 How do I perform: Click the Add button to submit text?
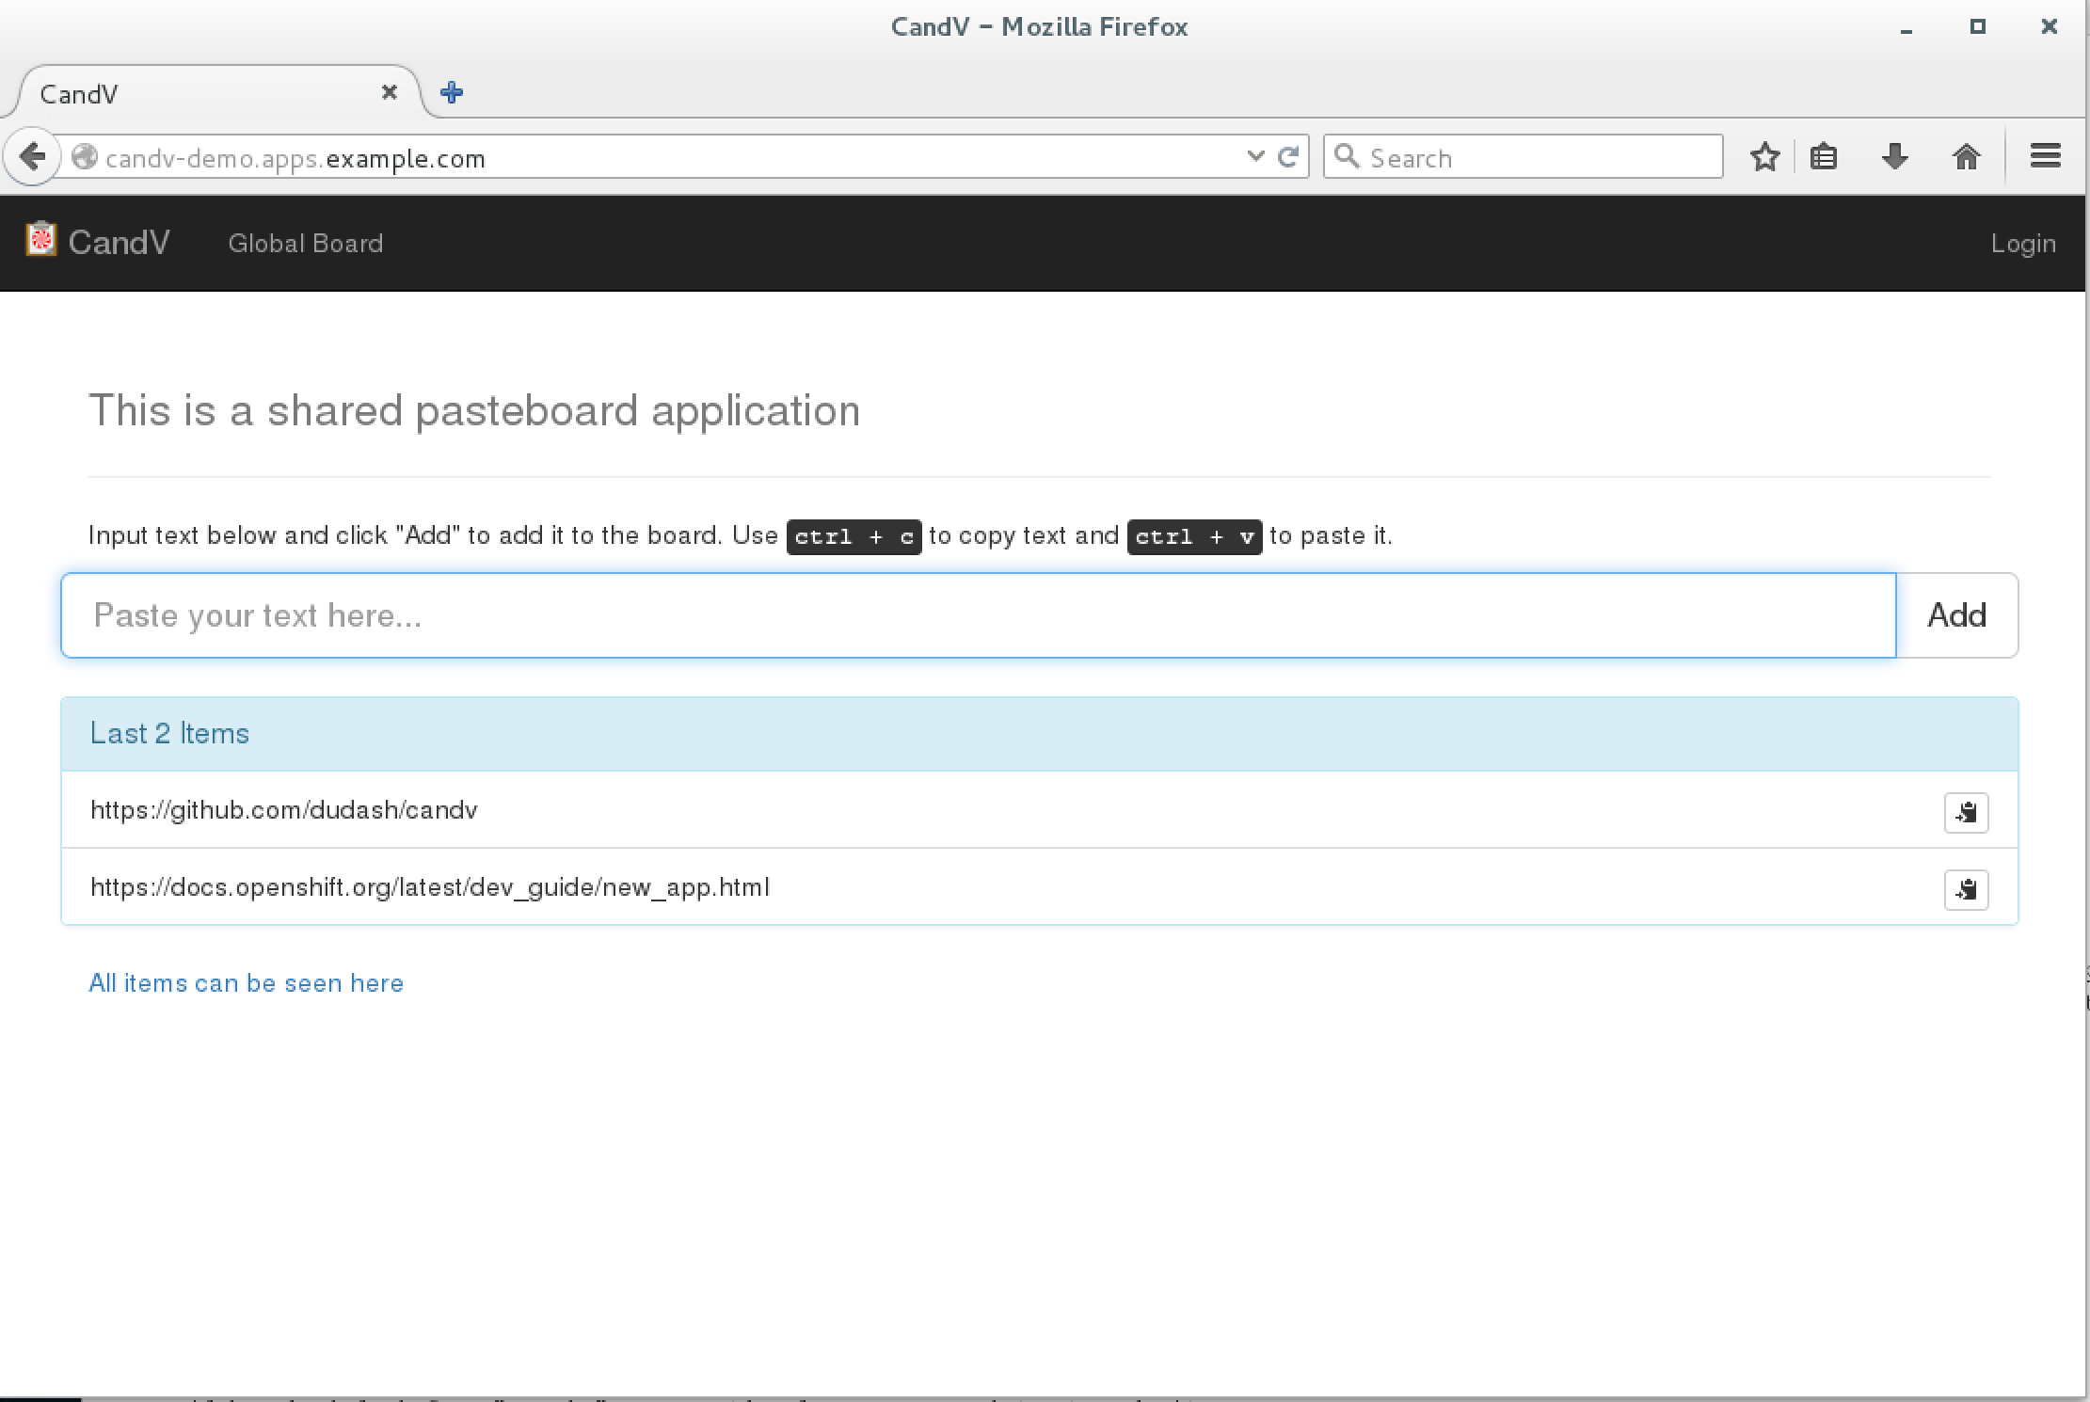coord(1957,613)
